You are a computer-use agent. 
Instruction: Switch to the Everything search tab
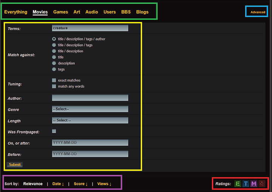(x=16, y=12)
